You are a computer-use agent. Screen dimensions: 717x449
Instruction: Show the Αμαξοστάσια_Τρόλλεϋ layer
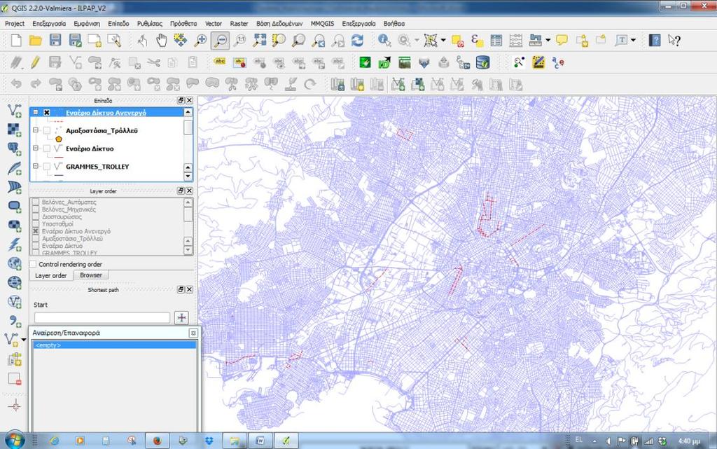(47, 131)
